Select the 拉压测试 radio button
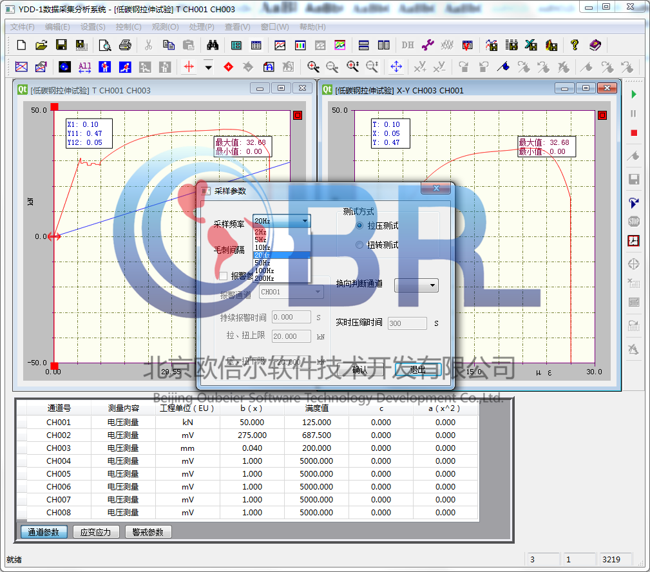Viewport: 650px width, 572px height. (359, 225)
